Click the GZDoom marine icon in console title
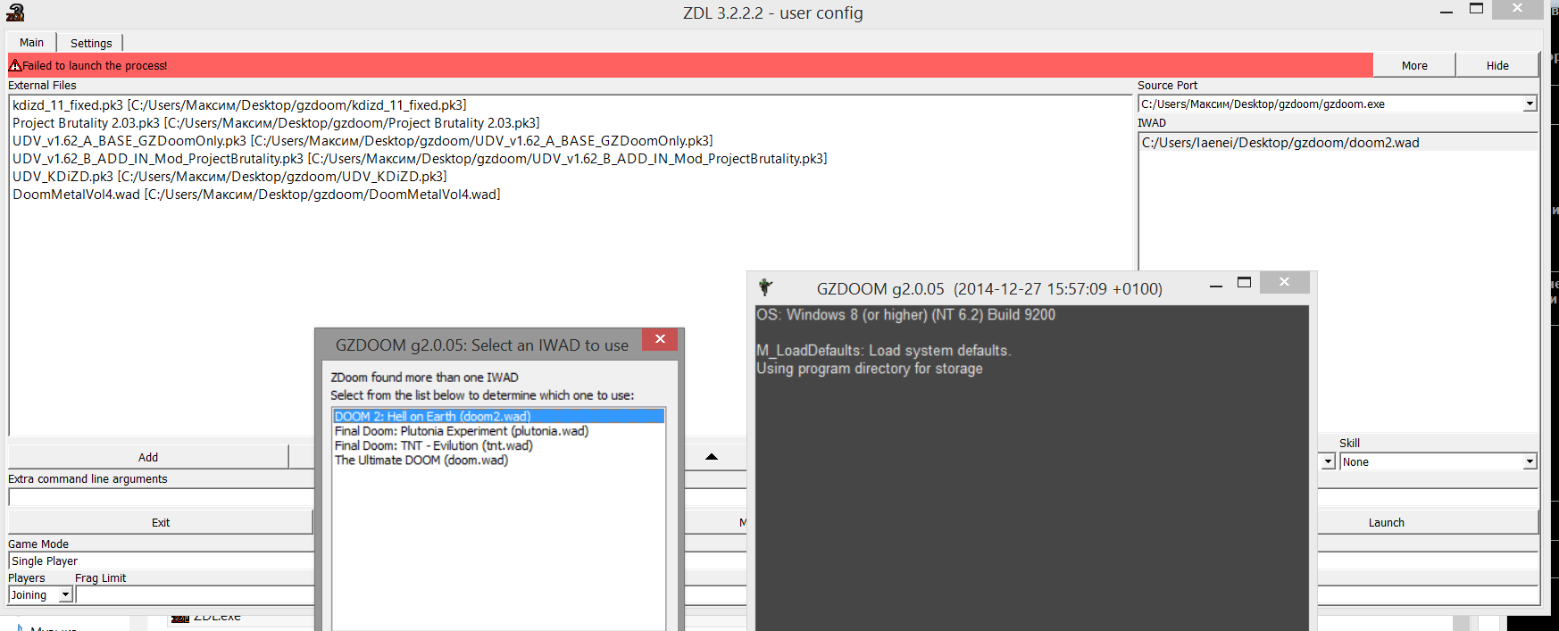Viewport: 1559px width, 631px height. (x=765, y=287)
